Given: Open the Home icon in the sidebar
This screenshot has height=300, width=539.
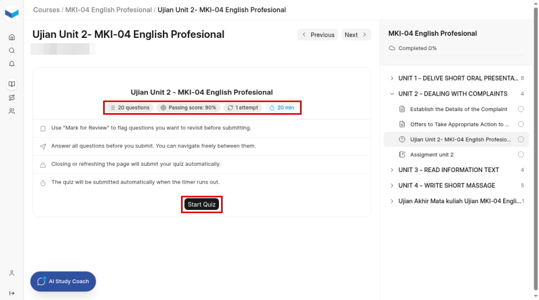Looking at the screenshot, I should coord(12,37).
